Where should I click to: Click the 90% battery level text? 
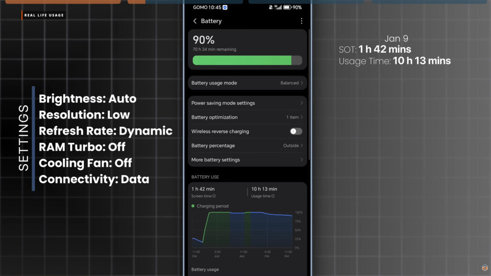(x=203, y=40)
